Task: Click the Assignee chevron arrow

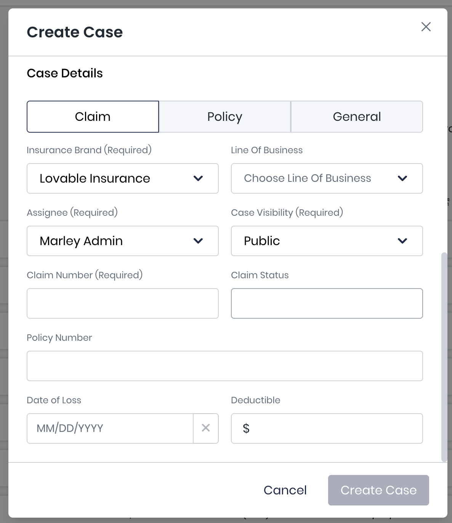Action: tap(198, 241)
